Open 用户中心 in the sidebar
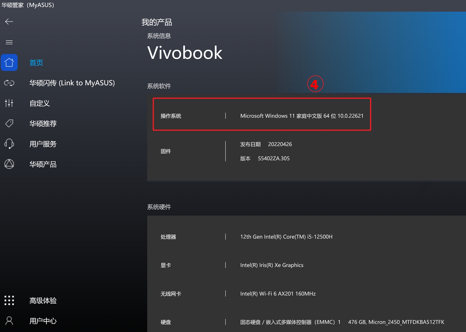This screenshot has height=332, width=466. point(43,321)
